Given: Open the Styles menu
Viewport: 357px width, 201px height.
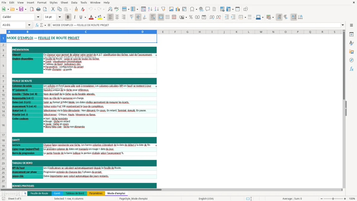Looking at the screenshot, I should tap(54, 2).
